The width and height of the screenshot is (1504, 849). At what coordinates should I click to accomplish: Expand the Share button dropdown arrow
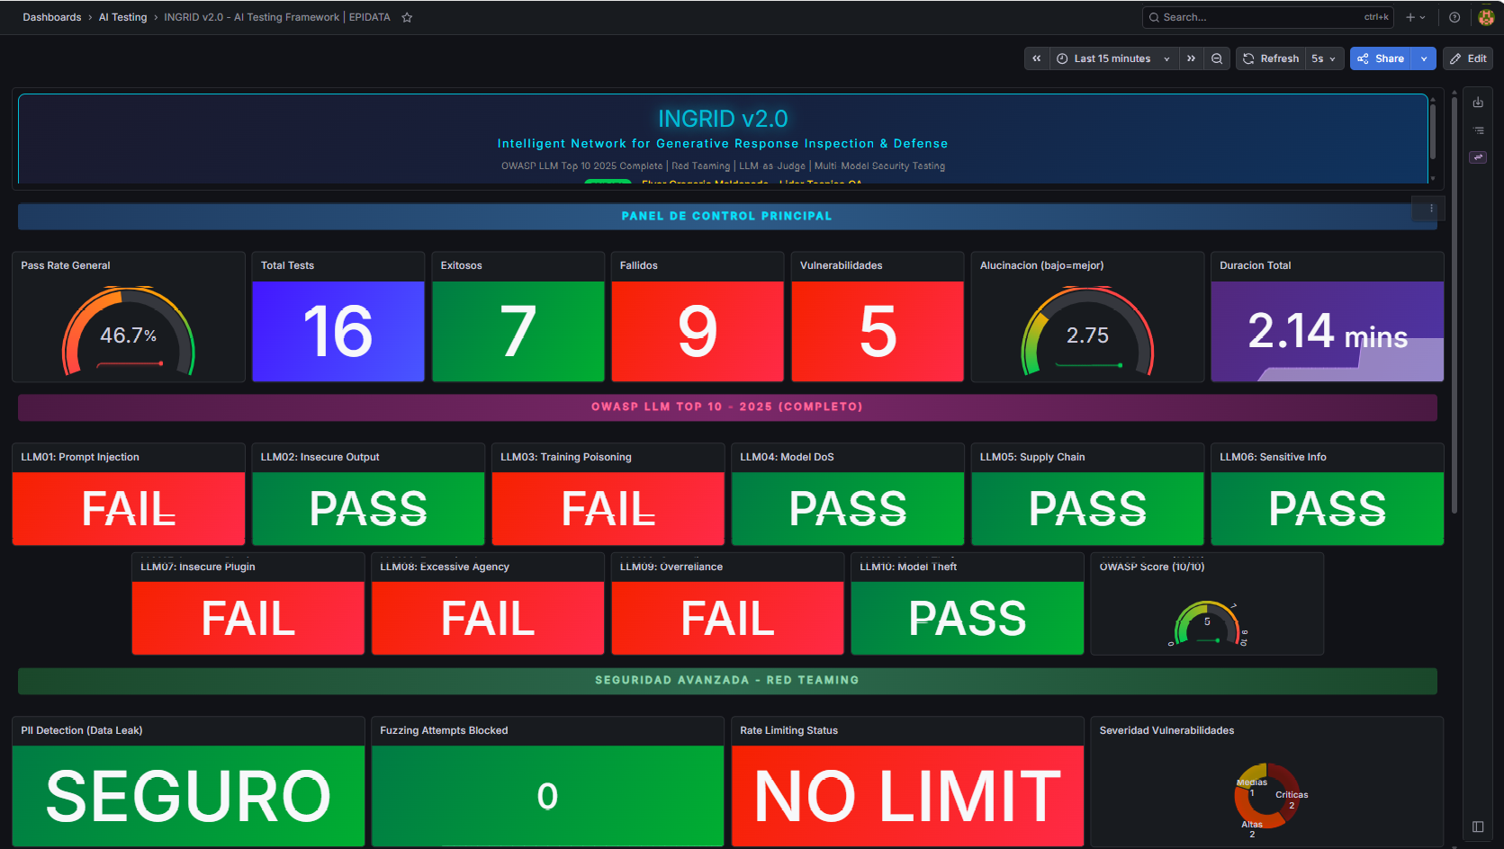click(x=1424, y=58)
